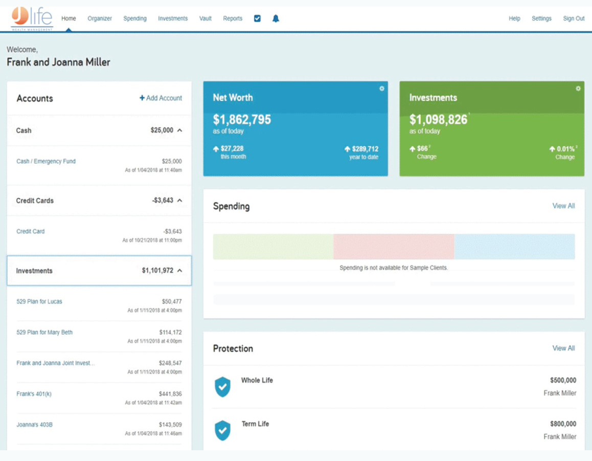Screen dimensions: 592x461
Task: Collapse the Credit Cards section
Action: (x=180, y=200)
